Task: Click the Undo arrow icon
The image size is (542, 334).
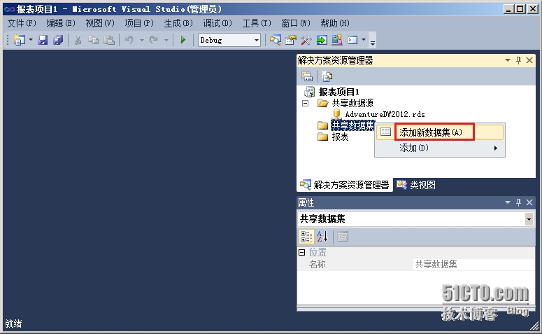Action: [x=129, y=40]
